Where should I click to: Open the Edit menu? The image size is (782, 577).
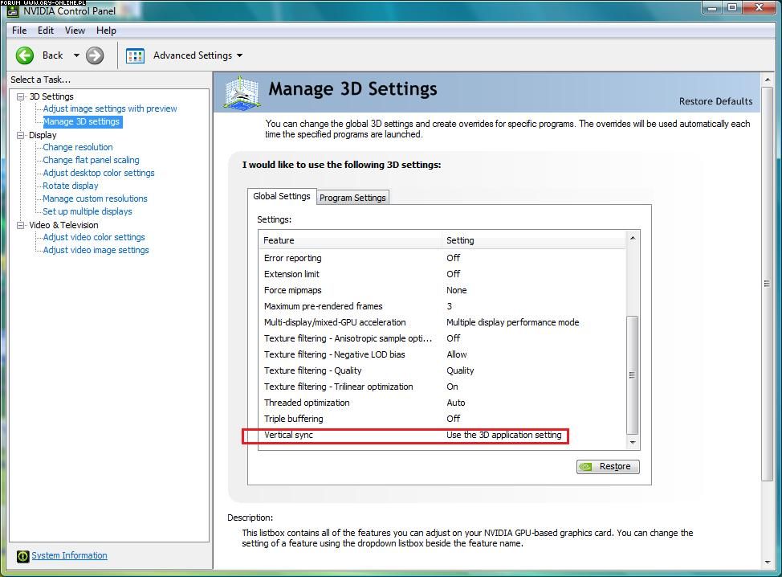[46, 31]
